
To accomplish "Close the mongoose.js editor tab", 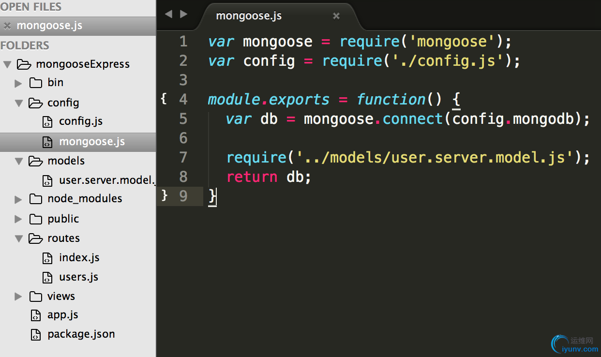I will pos(336,16).
